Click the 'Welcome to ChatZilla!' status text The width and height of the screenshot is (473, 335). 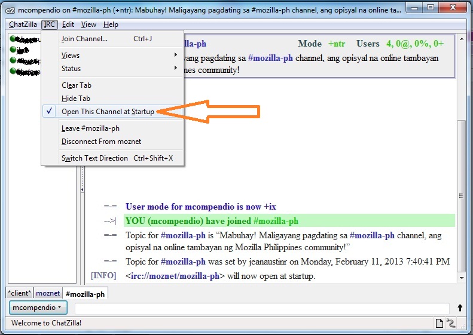pyautogui.click(x=46, y=323)
